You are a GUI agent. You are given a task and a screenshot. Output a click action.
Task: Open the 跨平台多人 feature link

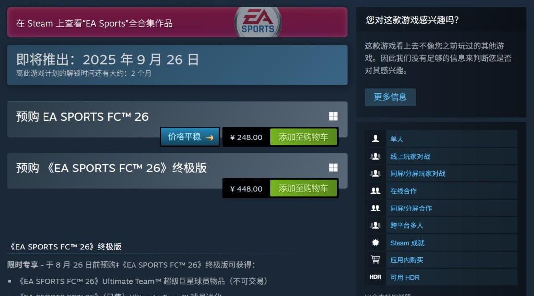click(x=406, y=225)
